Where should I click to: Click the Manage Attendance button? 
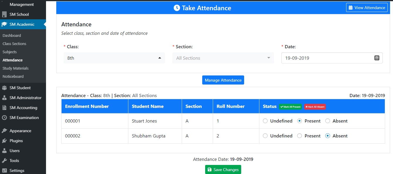(x=223, y=80)
